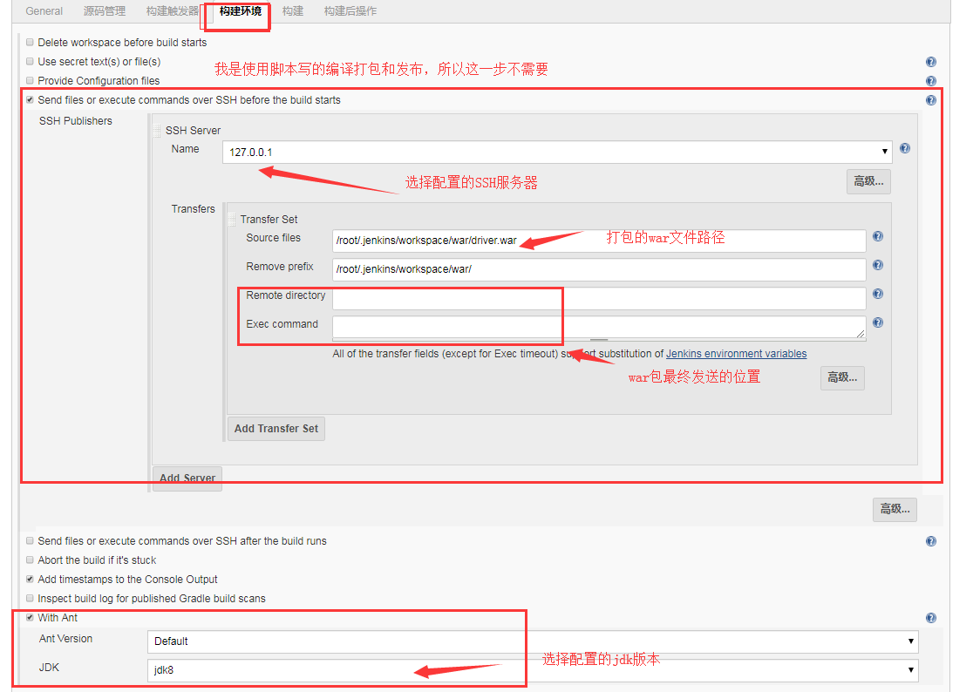Uncheck the With Ant checkbox
Image resolution: width=973 pixels, height=692 pixels.
point(30,618)
